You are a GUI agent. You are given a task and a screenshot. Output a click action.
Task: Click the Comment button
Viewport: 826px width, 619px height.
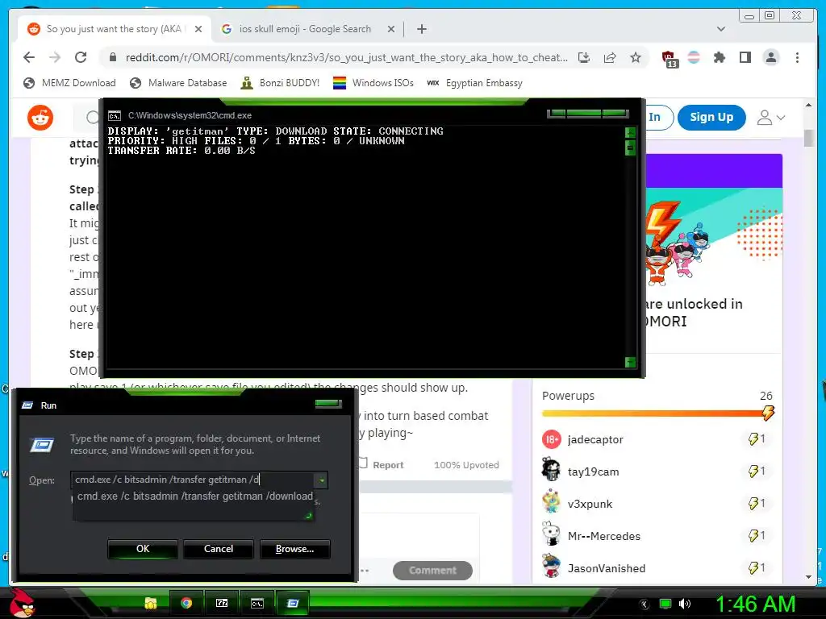[432, 570]
